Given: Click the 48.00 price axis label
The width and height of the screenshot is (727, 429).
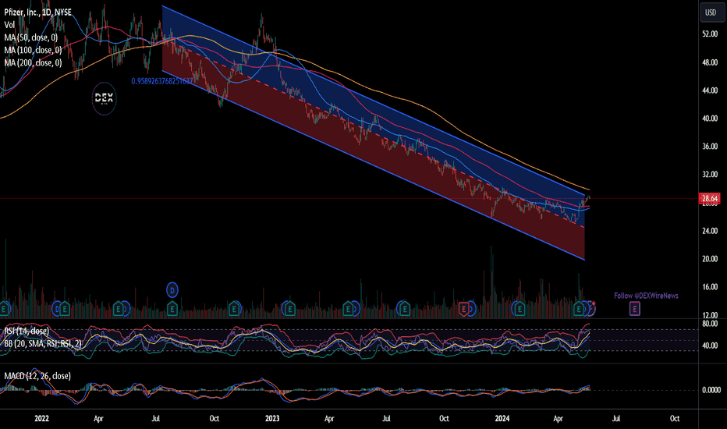Looking at the screenshot, I should 710,62.
